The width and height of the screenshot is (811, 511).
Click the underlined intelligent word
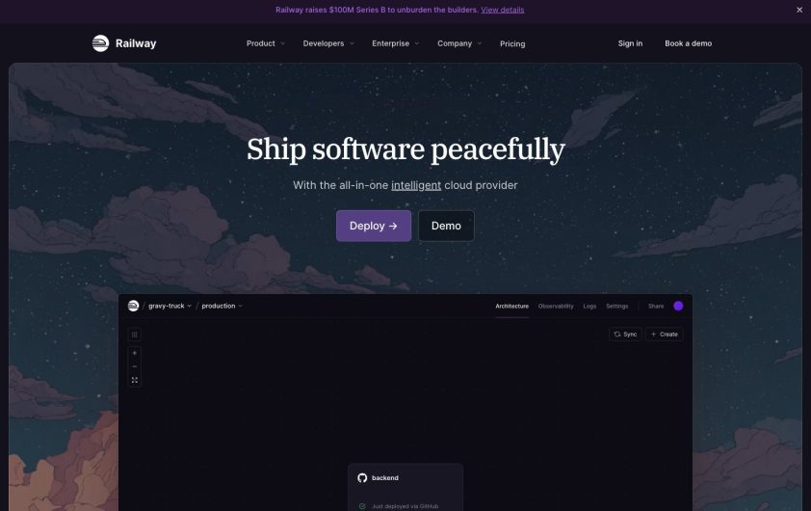[x=416, y=185]
